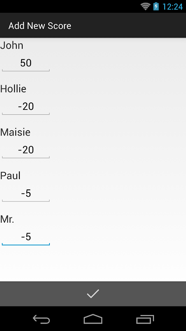Open the recent apps overview icon
This screenshot has height=331, width=186.
click(145, 319)
